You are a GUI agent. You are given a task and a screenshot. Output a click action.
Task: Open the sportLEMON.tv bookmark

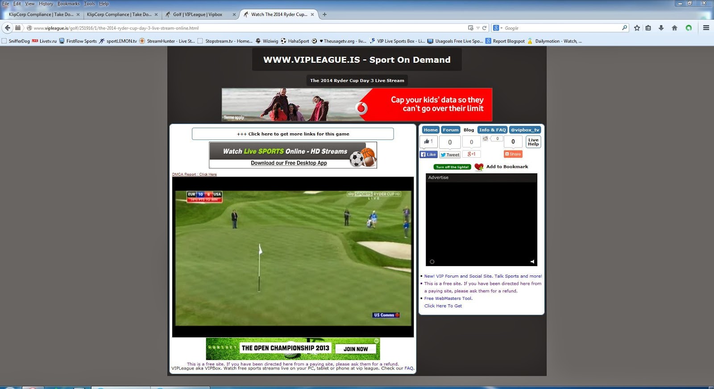[118, 41]
